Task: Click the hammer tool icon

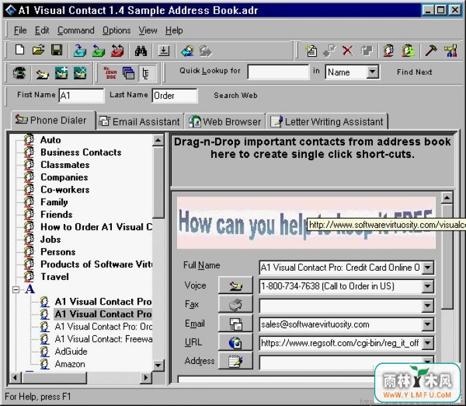Action: [x=431, y=50]
